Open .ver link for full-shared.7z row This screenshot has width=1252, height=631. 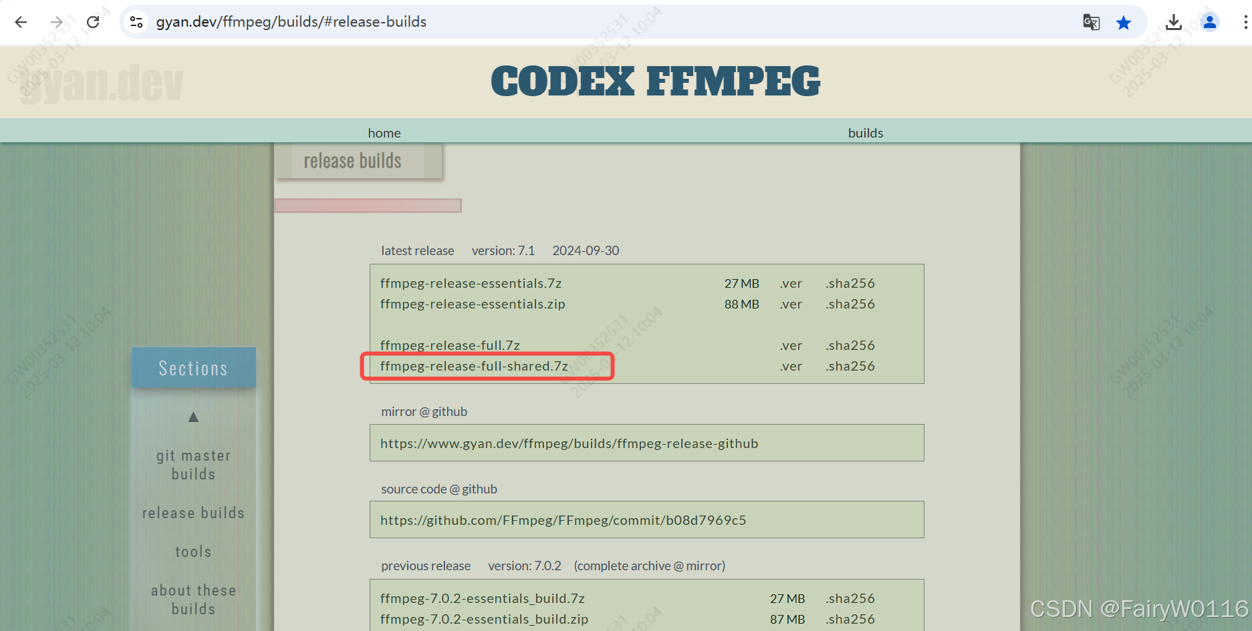791,367
